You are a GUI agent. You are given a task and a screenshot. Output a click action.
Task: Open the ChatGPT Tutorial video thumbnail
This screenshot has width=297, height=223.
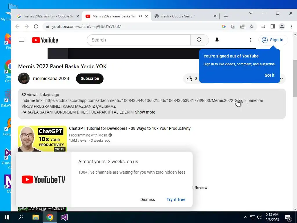[42, 139]
